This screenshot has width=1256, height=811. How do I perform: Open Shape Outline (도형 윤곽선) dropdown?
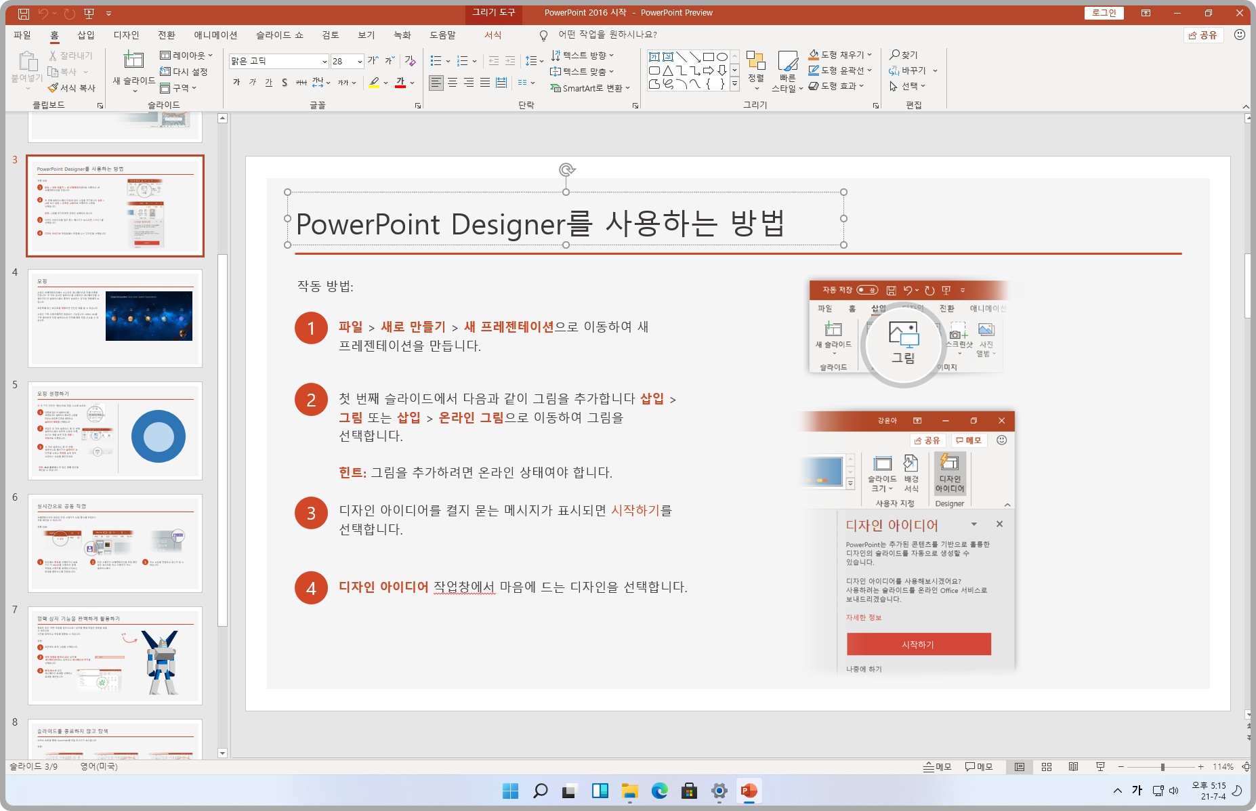click(x=841, y=70)
